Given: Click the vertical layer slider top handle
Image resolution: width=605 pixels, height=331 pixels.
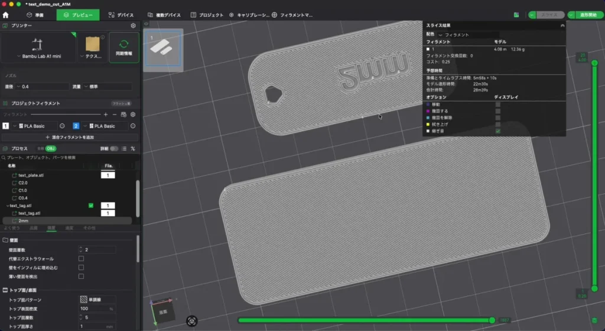Looking at the screenshot, I should click(594, 63).
